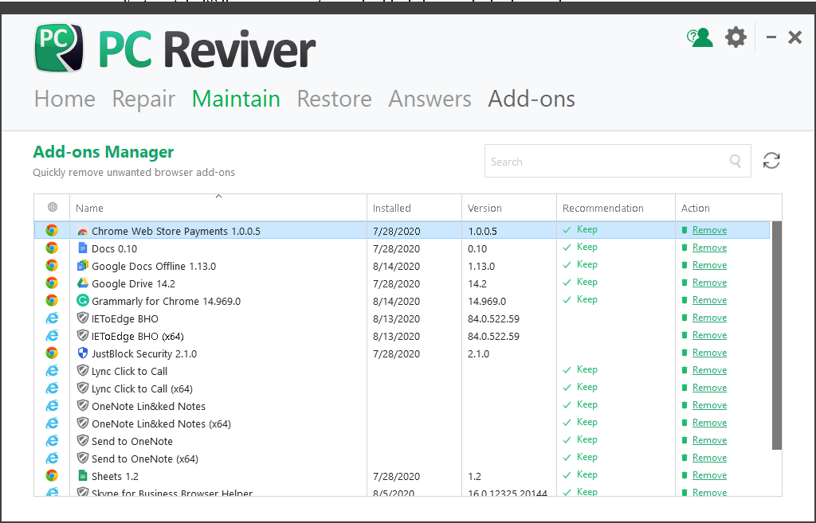Remove the Google Drive 14.2 add-on
Viewport: 816px width, 523px height.
click(x=709, y=282)
